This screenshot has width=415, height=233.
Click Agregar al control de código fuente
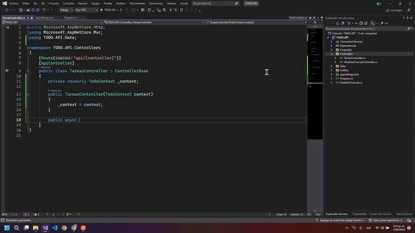(340, 220)
